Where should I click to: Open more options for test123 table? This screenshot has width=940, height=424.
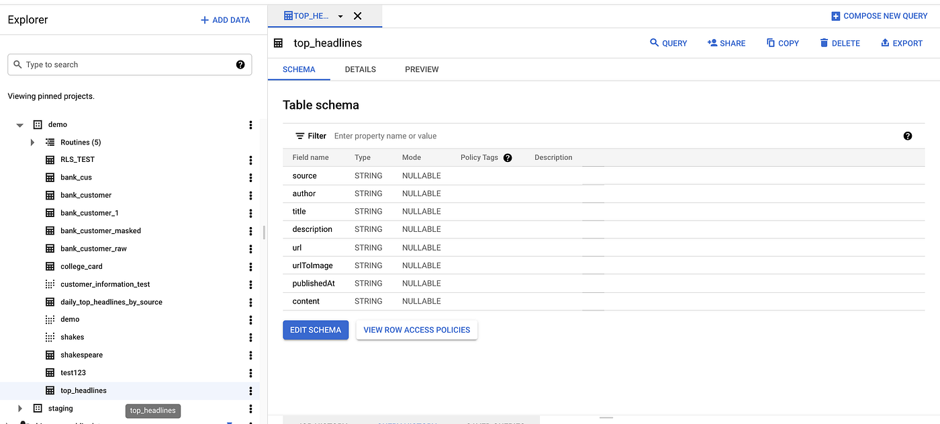coord(250,373)
